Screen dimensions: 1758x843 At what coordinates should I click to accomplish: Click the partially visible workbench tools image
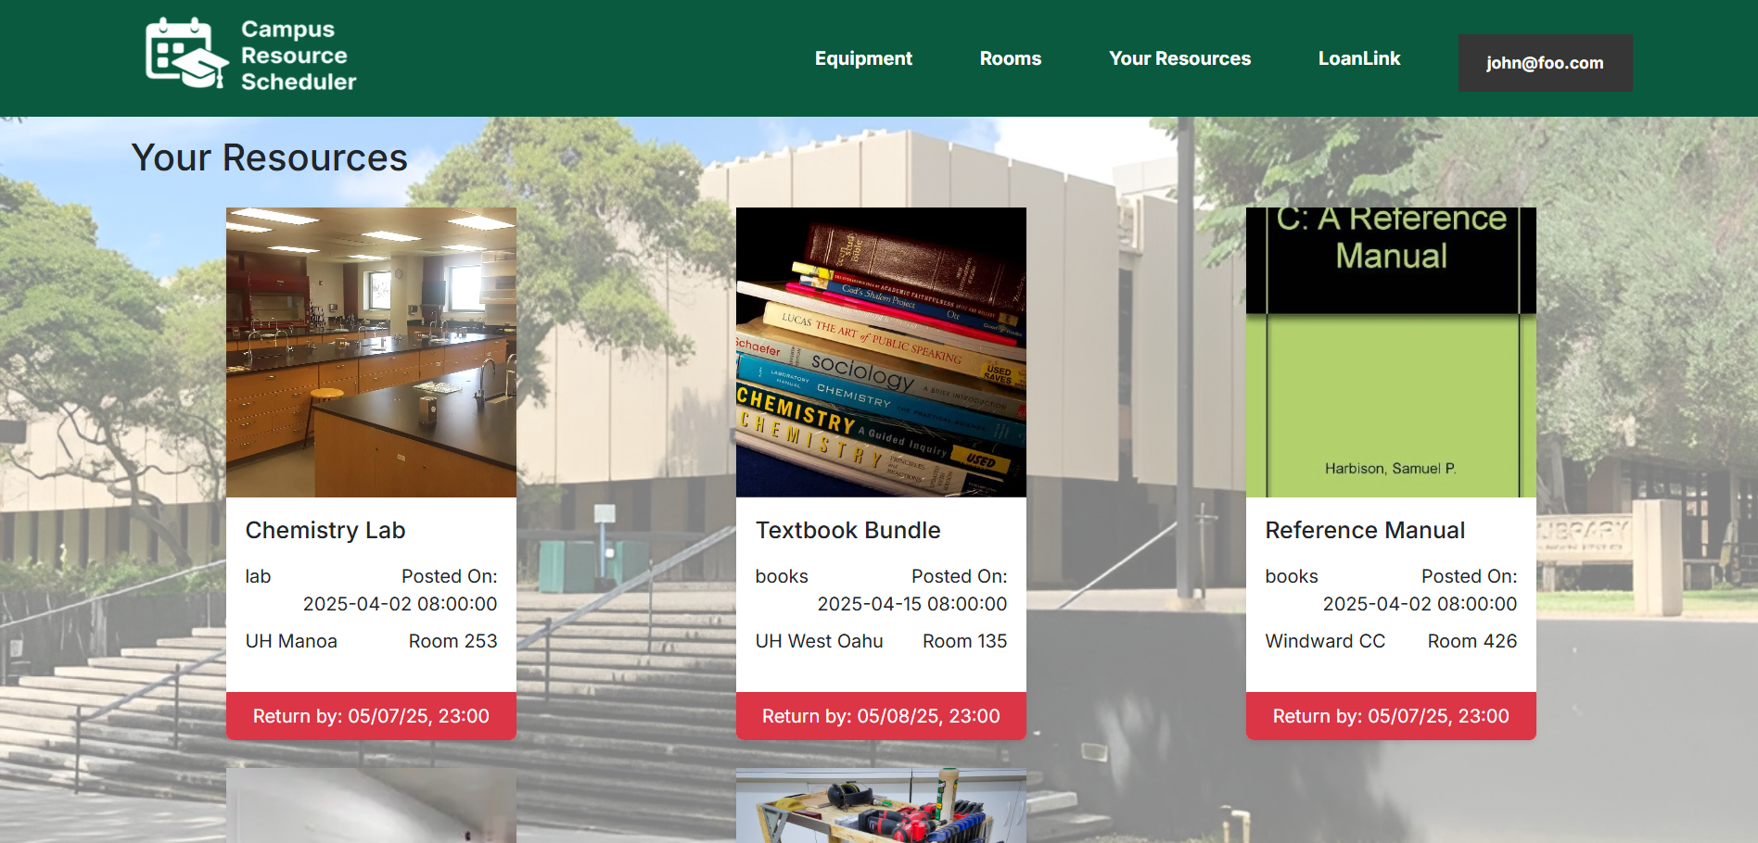[x=881, y=806]
